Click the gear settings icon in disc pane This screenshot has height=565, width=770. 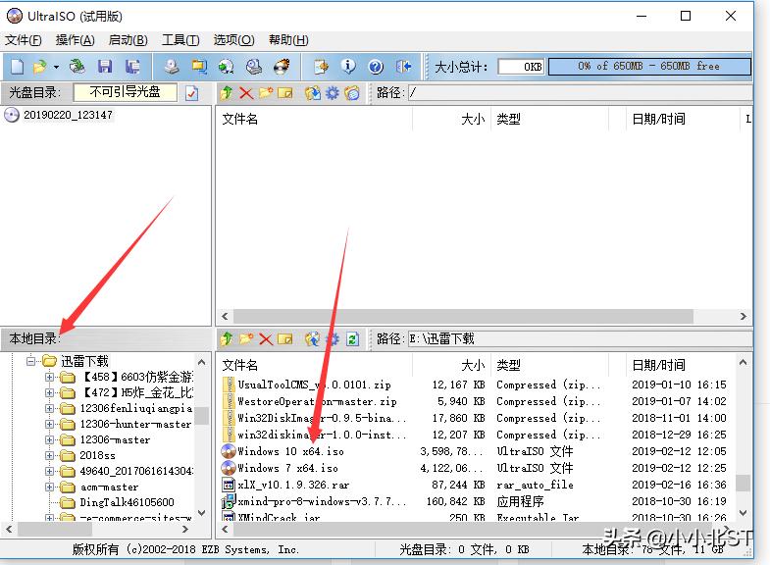coord(333,93)
